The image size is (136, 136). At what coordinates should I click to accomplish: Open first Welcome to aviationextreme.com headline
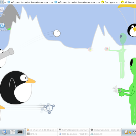(30, 2)
